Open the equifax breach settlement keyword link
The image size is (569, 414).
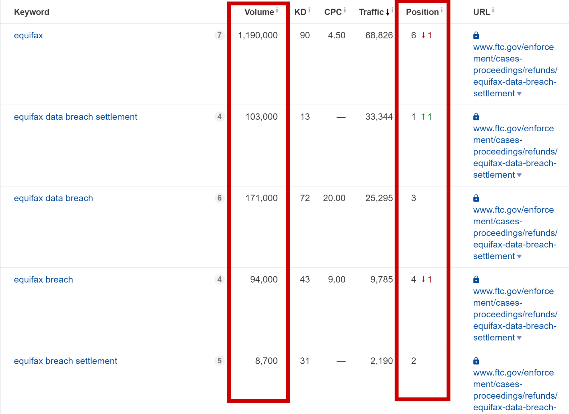click(x=65, y=361)
